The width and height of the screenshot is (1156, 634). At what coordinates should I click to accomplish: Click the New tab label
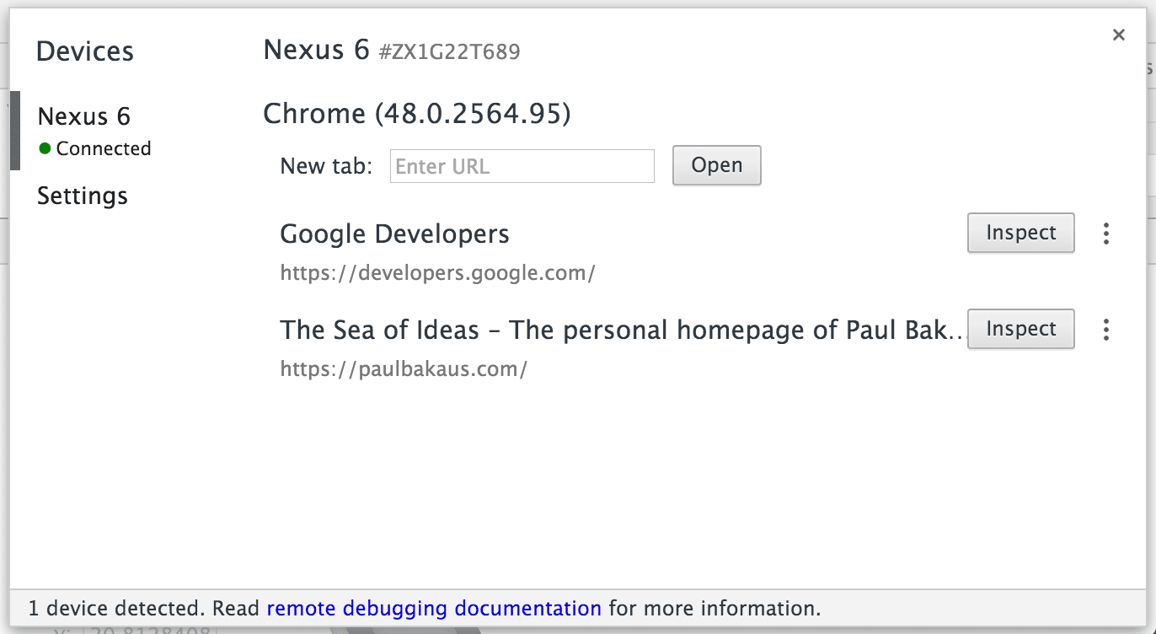(x=325, y=166)
